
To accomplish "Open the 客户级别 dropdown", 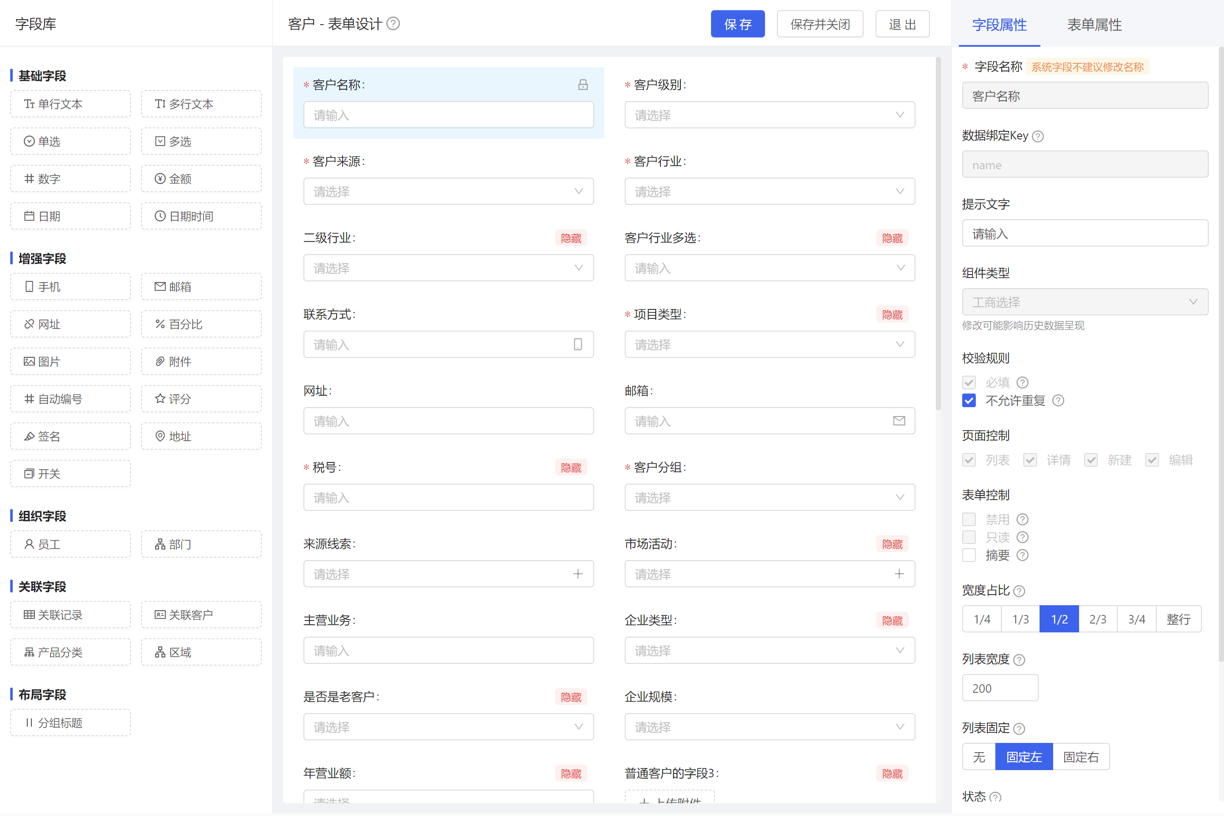I will [769, 115].
